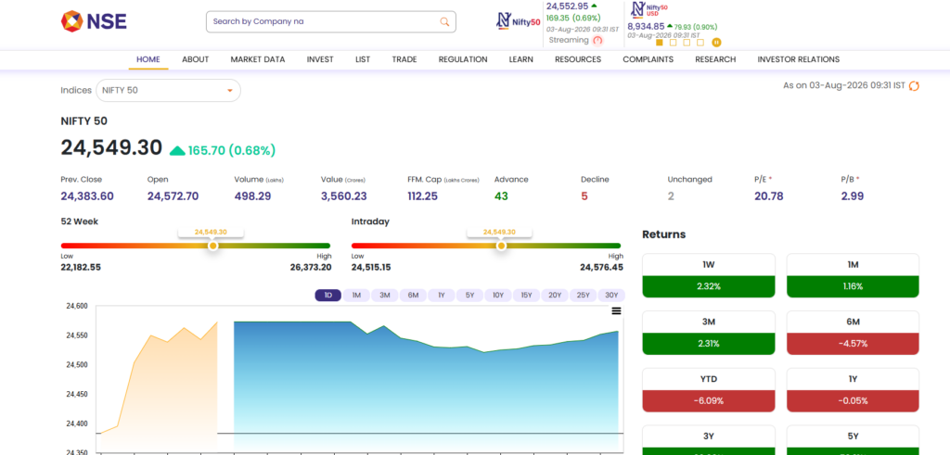Click the Decline count 5
Image resolution: width=950 pixels, height=455 pixels.
[584, 196]
